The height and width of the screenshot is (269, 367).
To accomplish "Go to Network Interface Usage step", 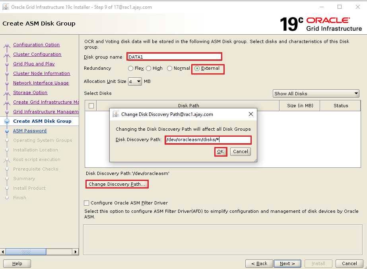I will tap(41, 83).
